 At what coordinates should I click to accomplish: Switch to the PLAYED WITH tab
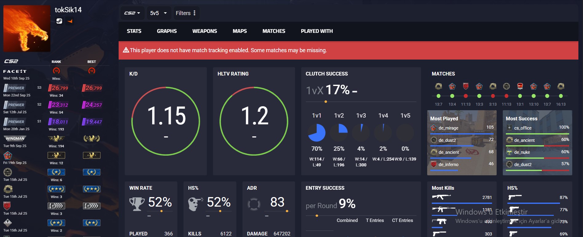pyautogui.click(x=317, y=31)
